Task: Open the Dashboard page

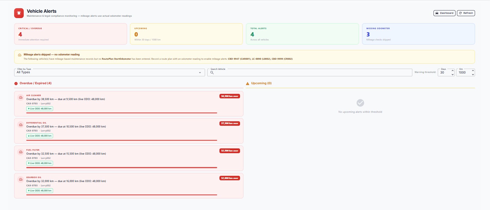Action: (x=444, y=13)
